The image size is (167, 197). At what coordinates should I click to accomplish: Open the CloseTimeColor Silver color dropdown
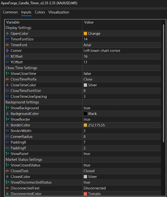(x=122, y=85)
